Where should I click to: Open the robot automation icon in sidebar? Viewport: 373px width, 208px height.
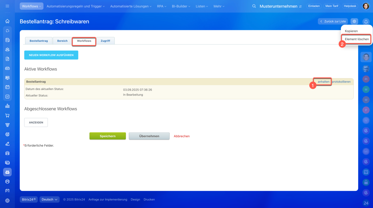point(7,172)
